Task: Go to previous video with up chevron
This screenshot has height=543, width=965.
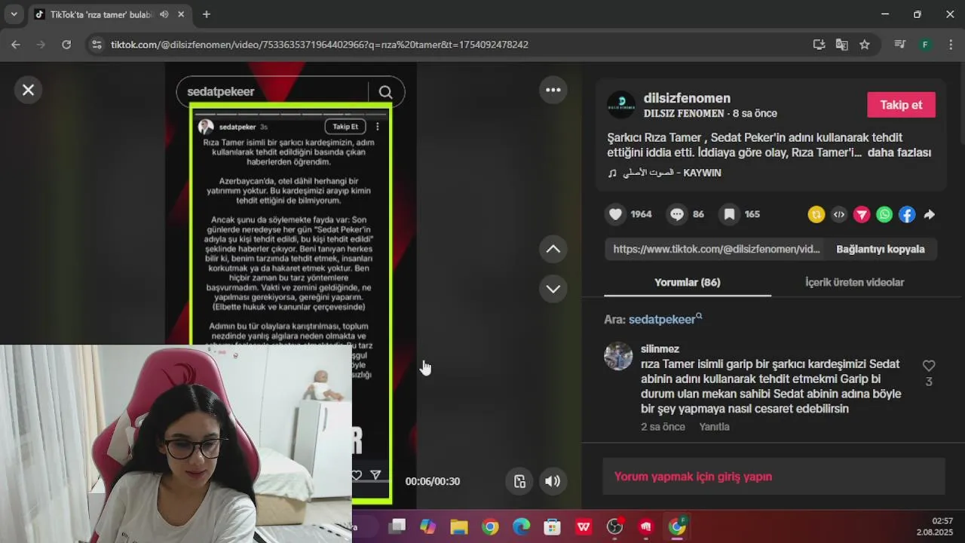Action: coord(553,249)
